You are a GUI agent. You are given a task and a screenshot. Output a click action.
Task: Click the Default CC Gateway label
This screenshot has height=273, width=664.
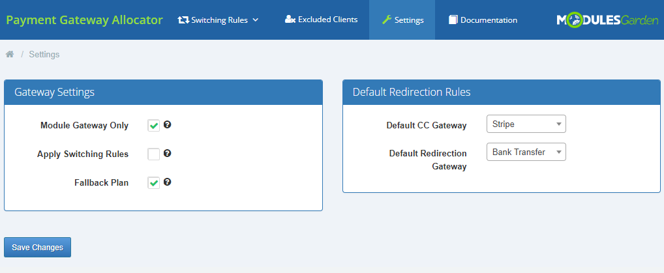[427, 125]
